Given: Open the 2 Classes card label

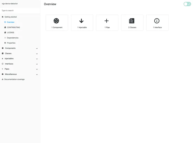Looking at the screenshot, I should (132, 27).
